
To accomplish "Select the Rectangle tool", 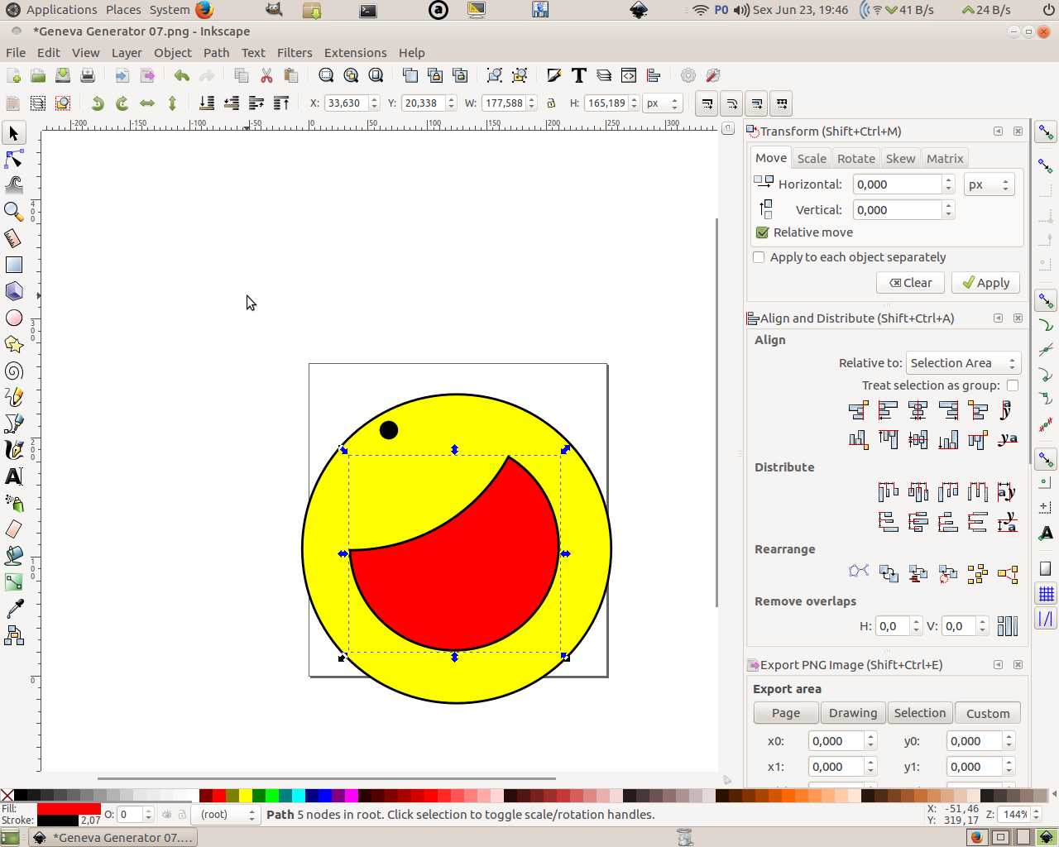I will click(x=14, y=265).
